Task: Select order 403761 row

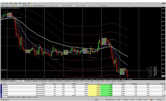Action: pyautogui.click(x=83, y=85)
